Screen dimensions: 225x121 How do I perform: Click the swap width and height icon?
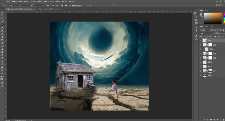(x=32, y=5)
